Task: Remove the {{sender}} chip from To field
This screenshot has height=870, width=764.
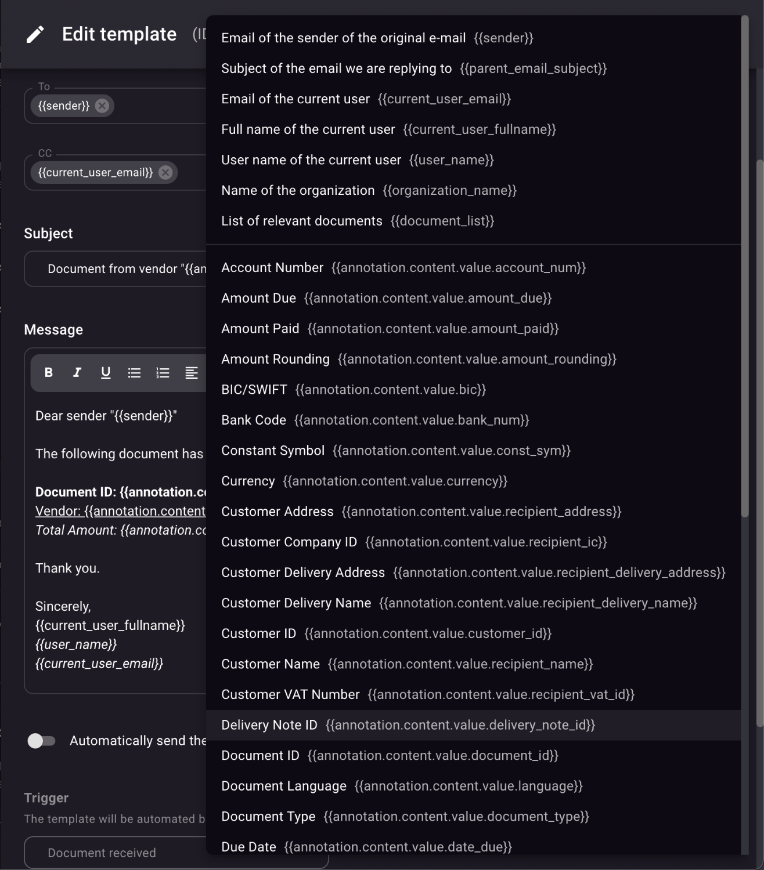Action: [102, 106]
